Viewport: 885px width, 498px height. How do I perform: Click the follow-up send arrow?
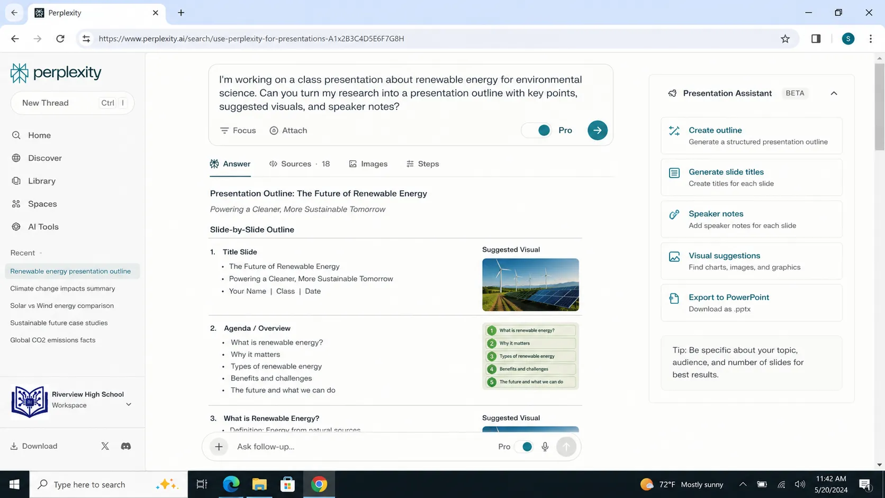(x=566, y=447)
